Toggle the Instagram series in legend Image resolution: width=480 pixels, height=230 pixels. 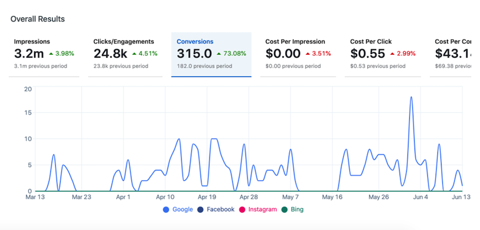coord(258,210)
